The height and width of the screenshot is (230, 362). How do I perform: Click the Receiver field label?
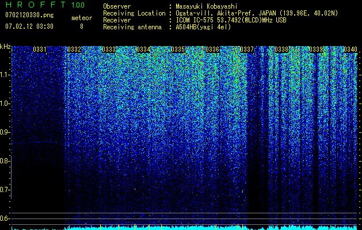(x=117, y=20)
